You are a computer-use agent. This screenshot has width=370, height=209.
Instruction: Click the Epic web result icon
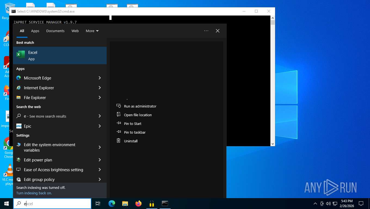click(x=19, y=126)
